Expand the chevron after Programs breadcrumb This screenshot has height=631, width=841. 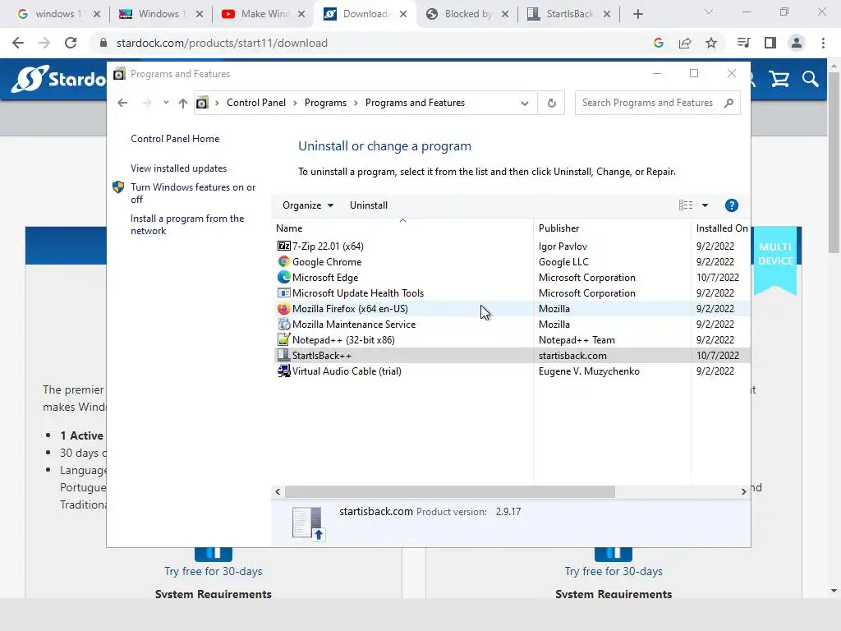pos(356,103)
